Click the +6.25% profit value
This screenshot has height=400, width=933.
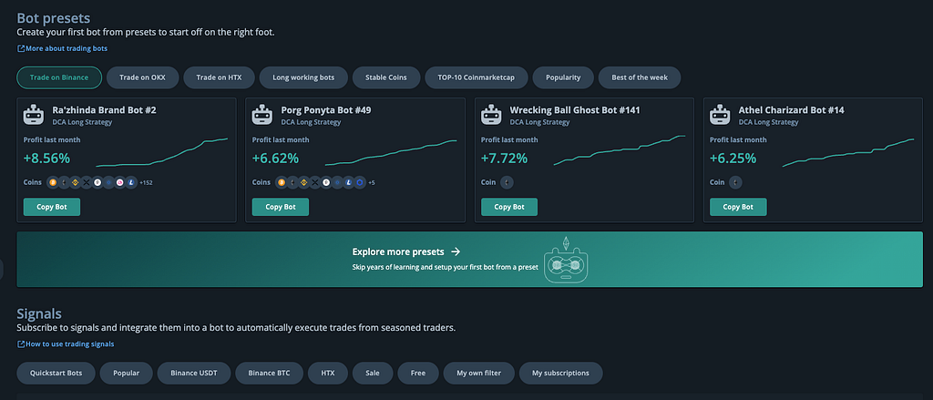(x=733, y=159)
